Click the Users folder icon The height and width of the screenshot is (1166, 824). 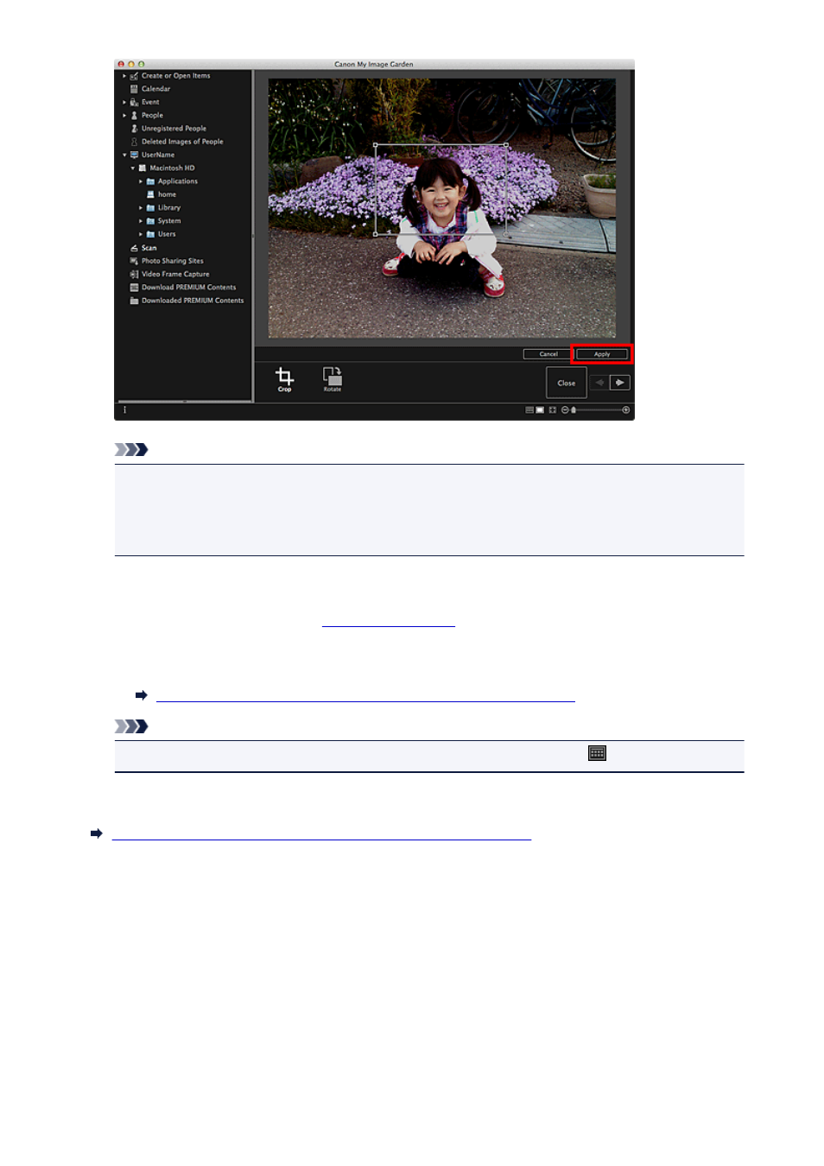click(x=150, y=234)
